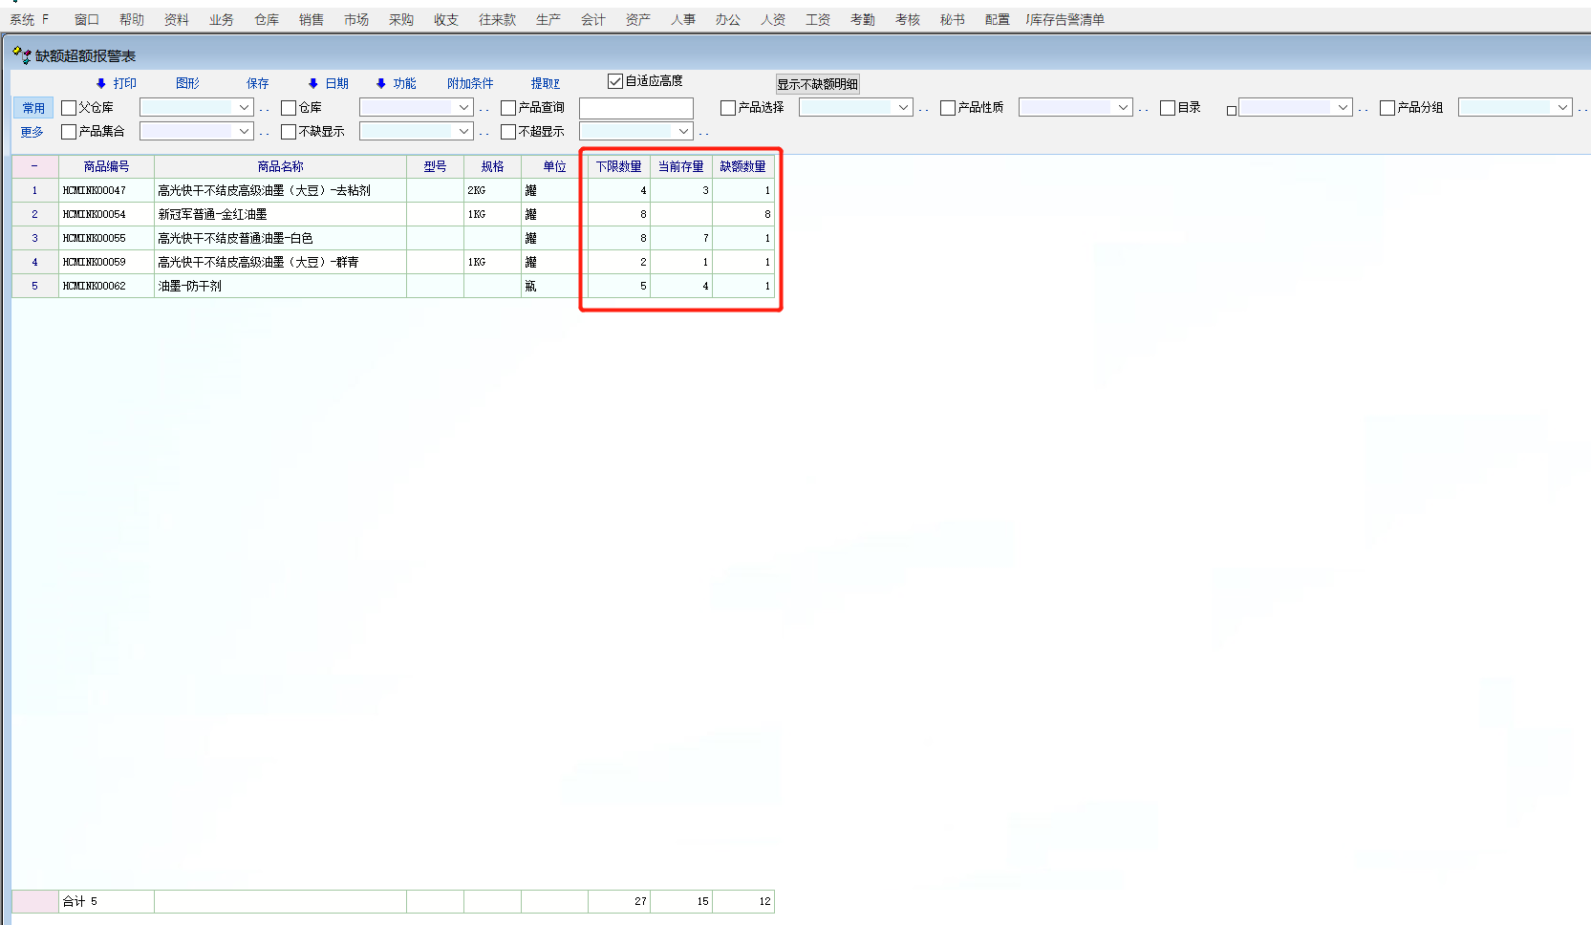
Task: Expand the 仓库 dropdown list
Action: (463, 108)
